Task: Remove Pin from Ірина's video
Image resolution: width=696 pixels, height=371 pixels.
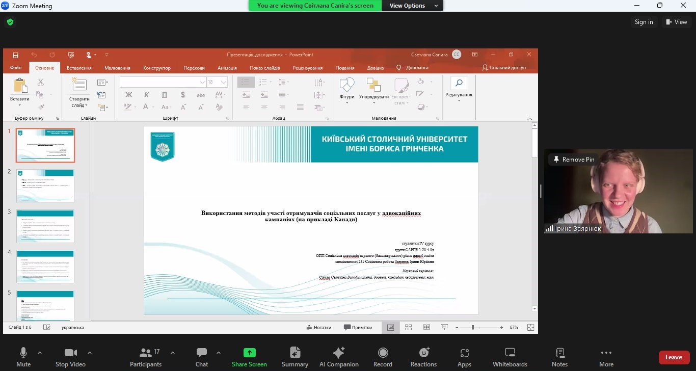Action: click(574, 160)
